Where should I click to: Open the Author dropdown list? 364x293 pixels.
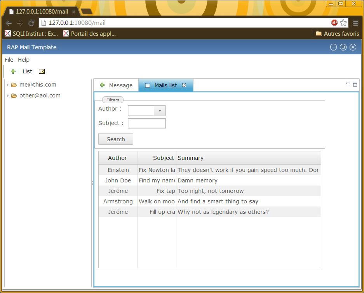(x=160, y=111)
